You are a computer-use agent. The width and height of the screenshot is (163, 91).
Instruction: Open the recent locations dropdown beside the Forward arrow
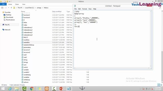tap(9, 8)
